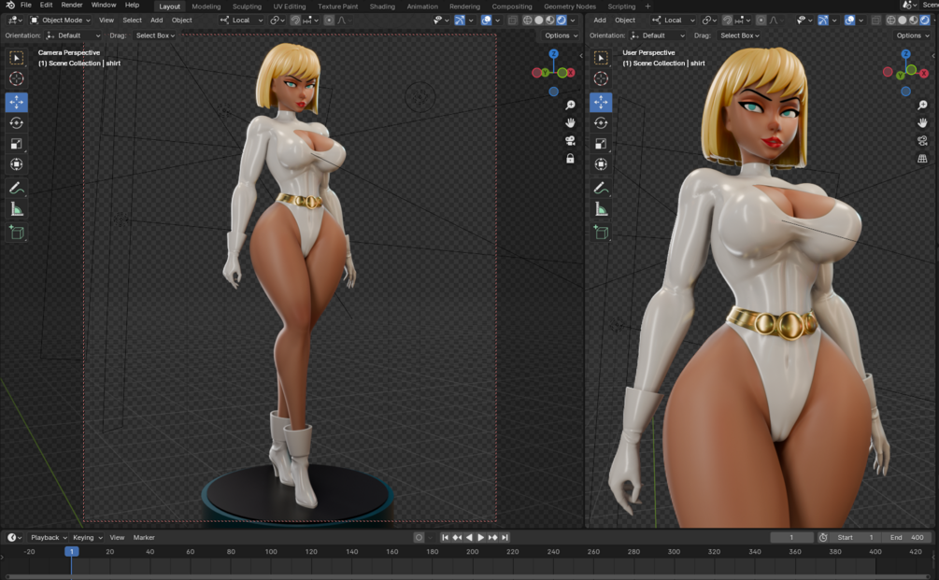Click the Zoom icon in right viewport
Screen dimensions: 939x580
click(x=922, y=106)
